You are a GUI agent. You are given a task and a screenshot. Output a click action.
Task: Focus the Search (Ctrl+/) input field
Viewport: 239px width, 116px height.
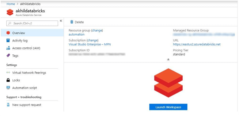click(x=32, y=23)
